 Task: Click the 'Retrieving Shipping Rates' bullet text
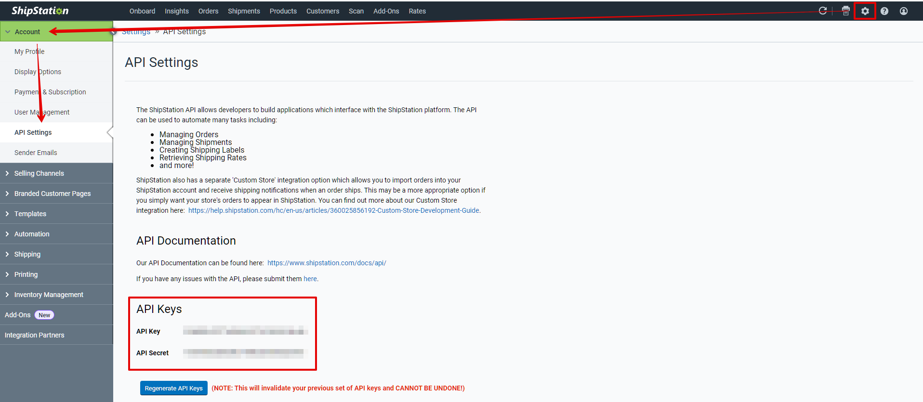(203, 157)
